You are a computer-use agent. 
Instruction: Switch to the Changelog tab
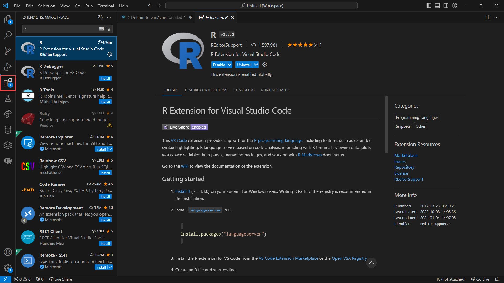tap(244, 90)
